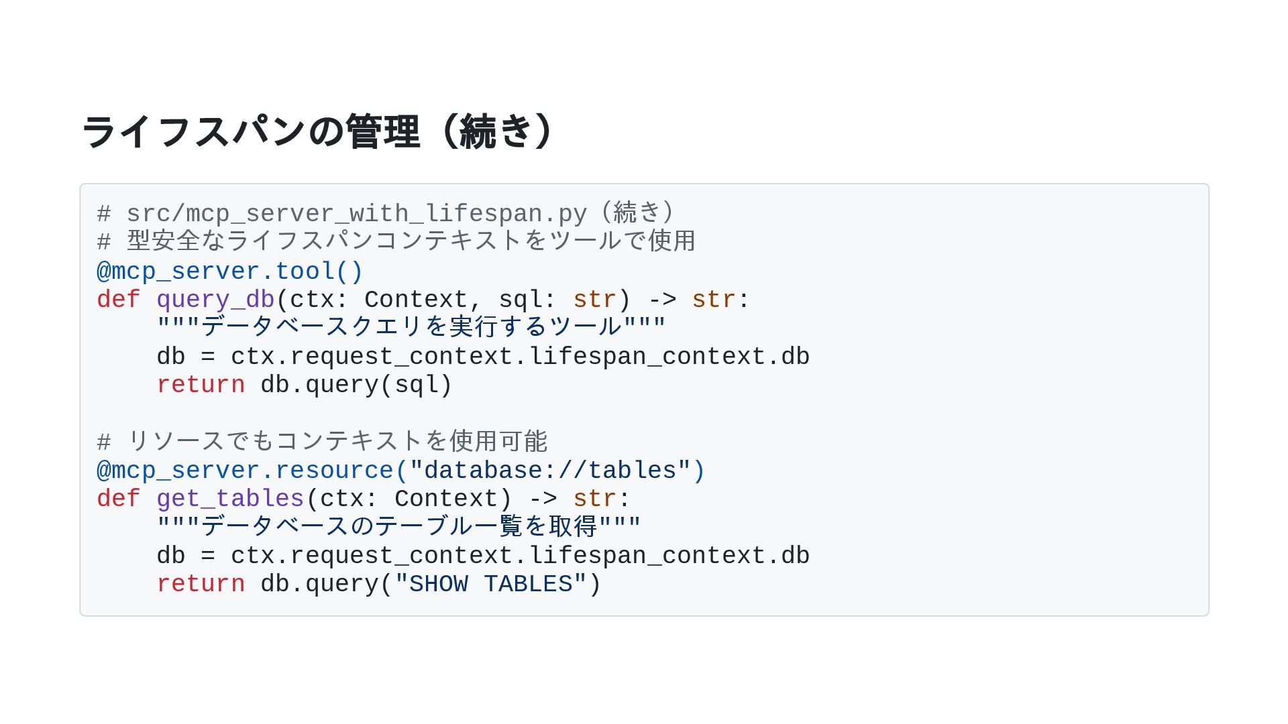This screenshot has height=724, width=1288.
Task: Click the "SHOW TABLES" string literal
Action: (490, 584)
